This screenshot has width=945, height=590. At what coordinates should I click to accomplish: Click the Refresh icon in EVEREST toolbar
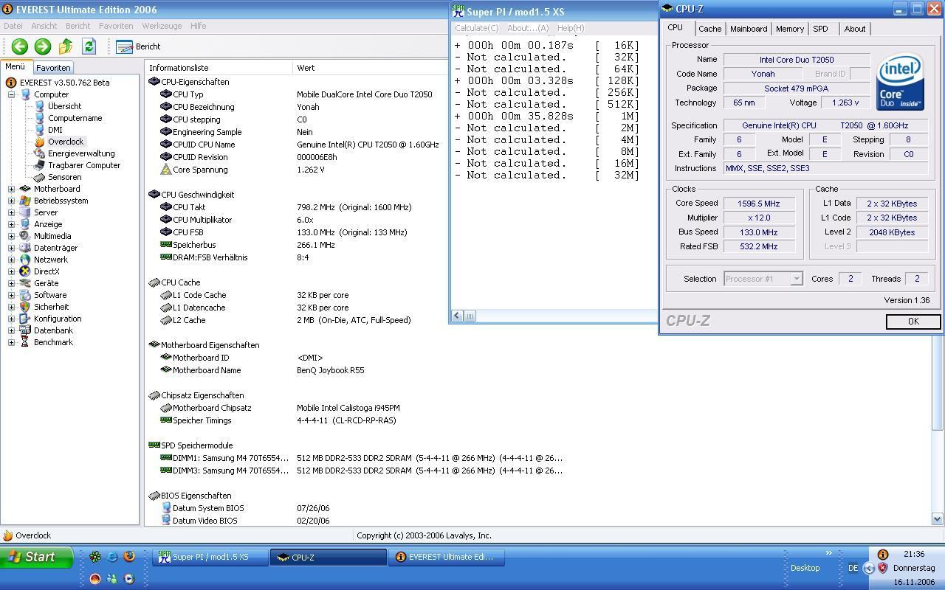click(x=89, y=46)
